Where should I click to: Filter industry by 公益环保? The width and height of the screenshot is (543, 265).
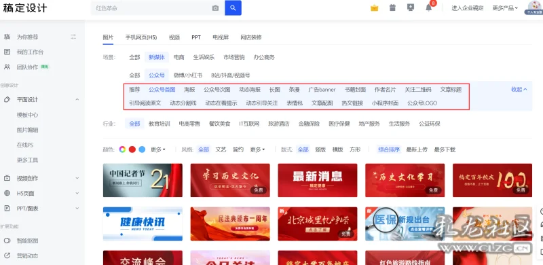point(430,124)
